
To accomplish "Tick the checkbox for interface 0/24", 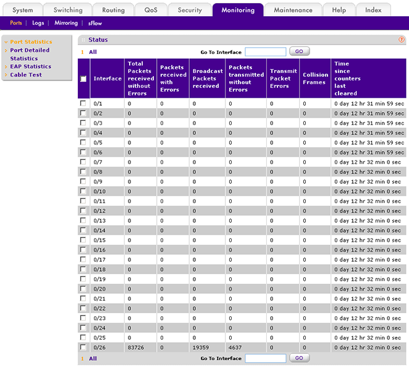I will (x=83, y=327).
